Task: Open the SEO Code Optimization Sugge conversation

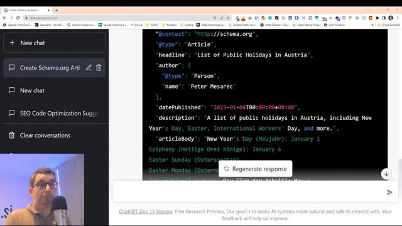Action: tap(54, 113)
